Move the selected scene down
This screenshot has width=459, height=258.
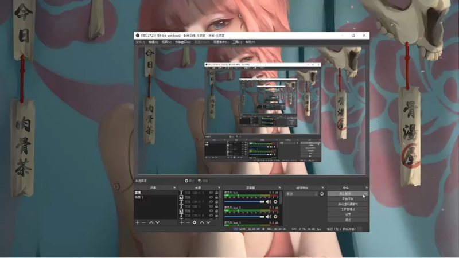click(157, 222)
